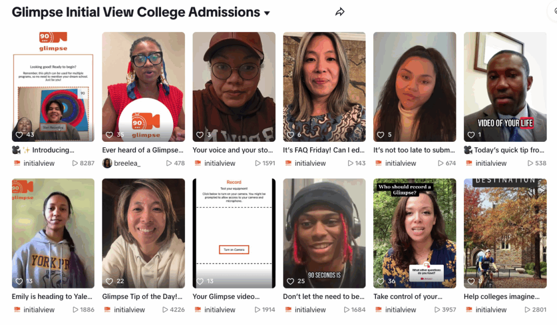Click the heart icon on 'Help colleges imagine' video
Image resolution: width=557 pixels, height=325 pixels.
coord(471,281)
